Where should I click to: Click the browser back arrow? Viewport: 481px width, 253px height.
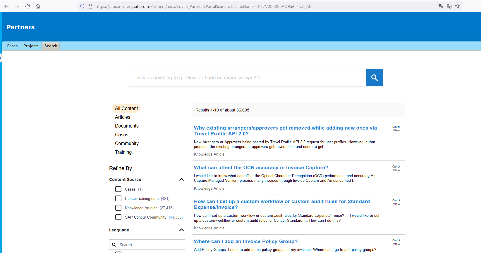click(x=6, y=6)
